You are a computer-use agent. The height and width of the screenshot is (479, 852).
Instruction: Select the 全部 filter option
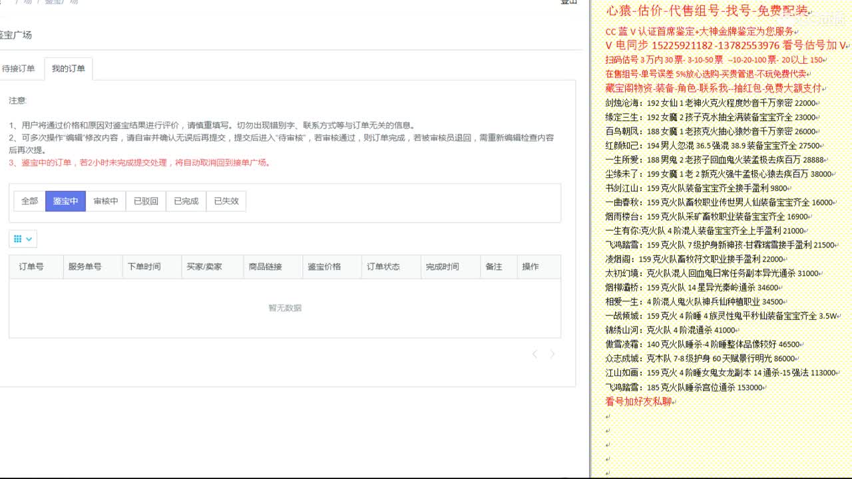[x=29, y=201]
